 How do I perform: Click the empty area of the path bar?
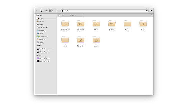tap(107, 11)
